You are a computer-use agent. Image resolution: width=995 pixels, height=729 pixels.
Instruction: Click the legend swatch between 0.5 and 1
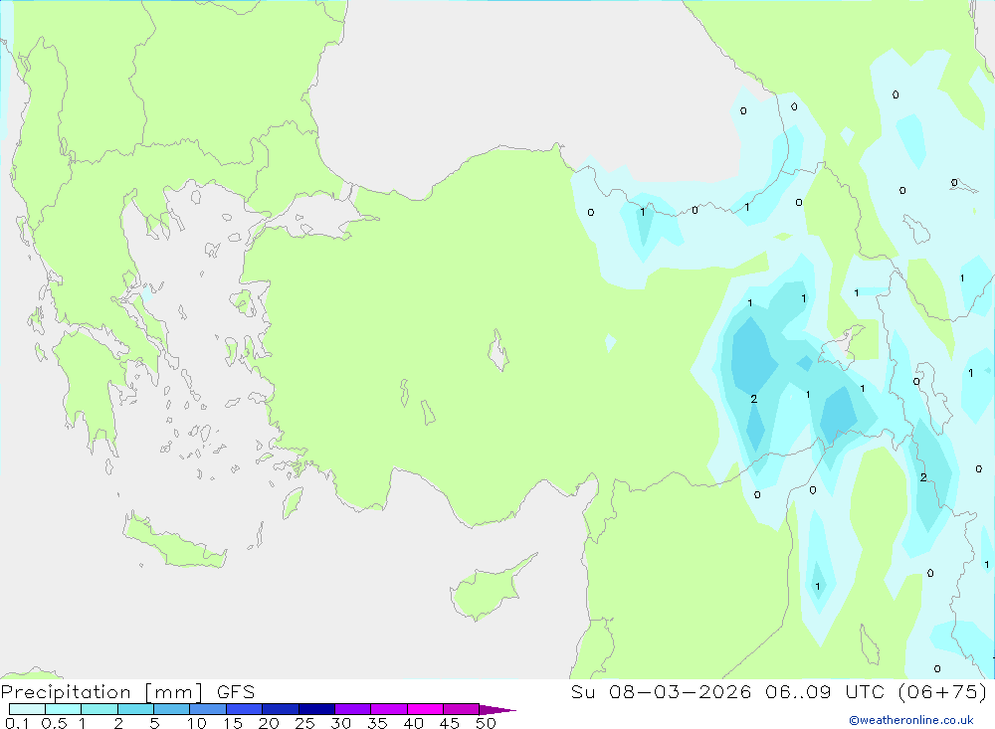(64, 709)
